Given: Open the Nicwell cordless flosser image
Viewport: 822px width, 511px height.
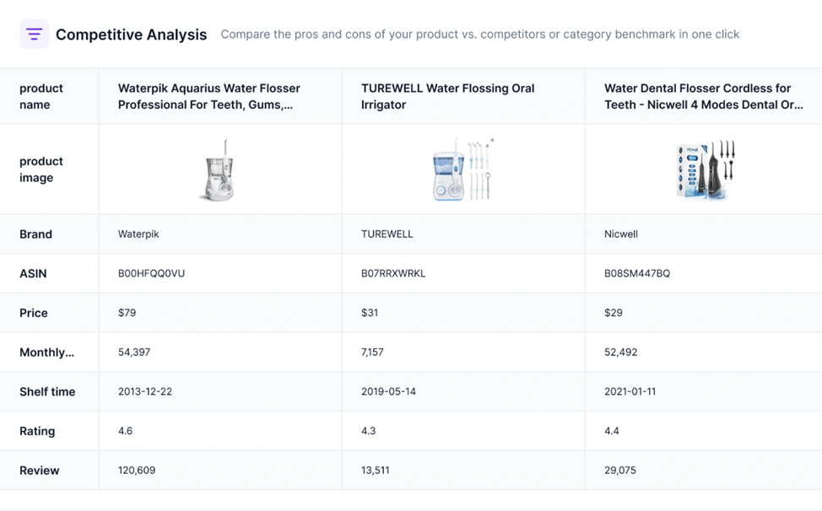Looking at the screenshot, I should pyautogui.click(x=706, y=169).
